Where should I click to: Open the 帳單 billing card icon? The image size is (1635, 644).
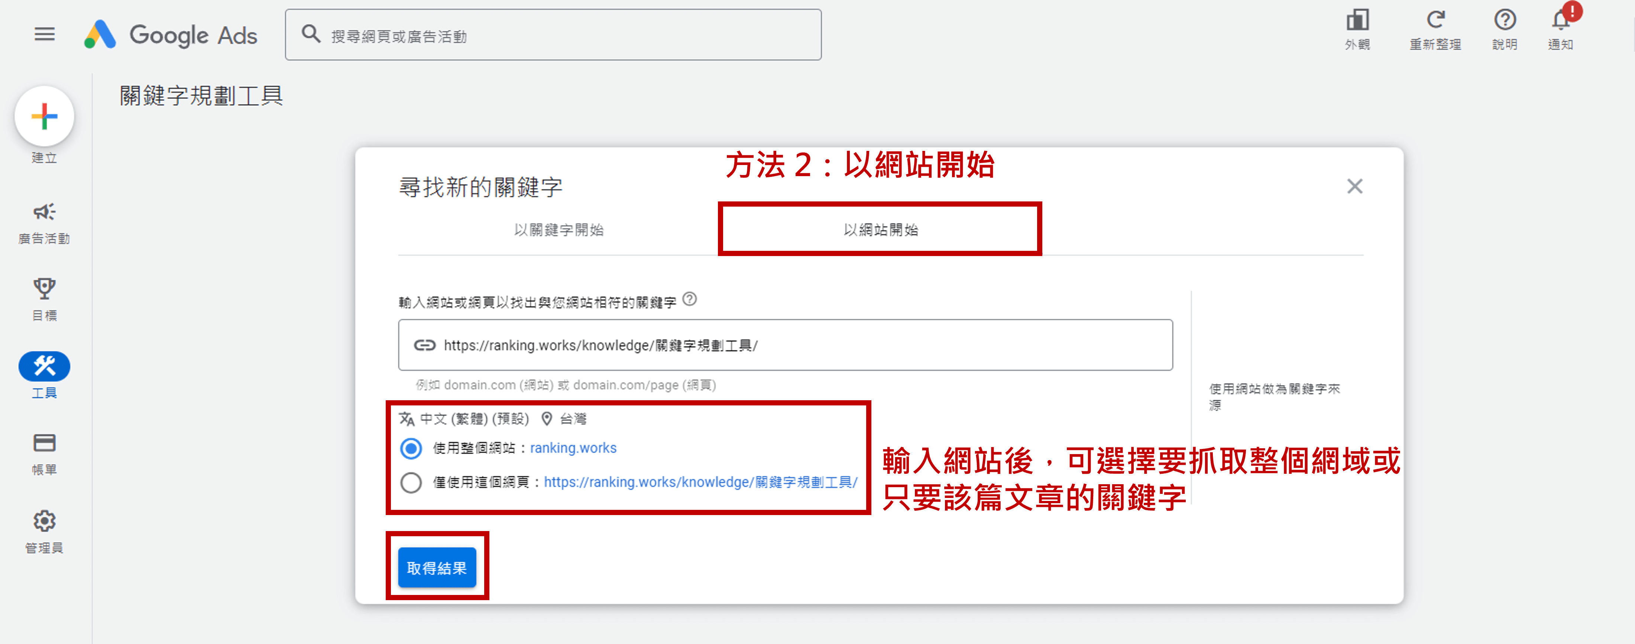click(45, 443)
